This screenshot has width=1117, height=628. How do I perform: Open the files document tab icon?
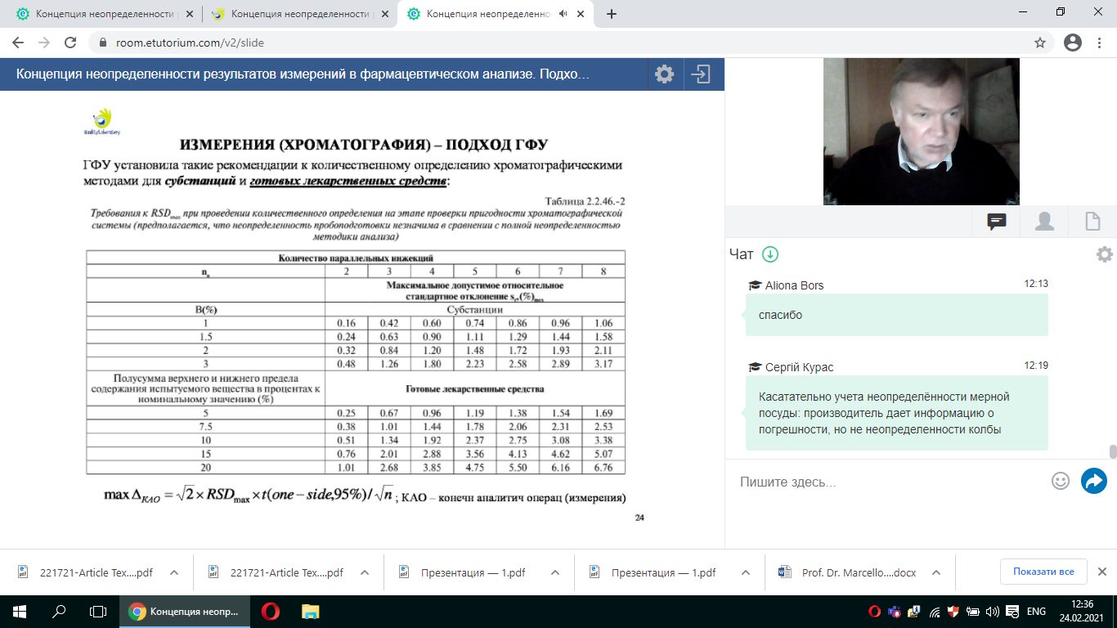[x=1092, y=222]
